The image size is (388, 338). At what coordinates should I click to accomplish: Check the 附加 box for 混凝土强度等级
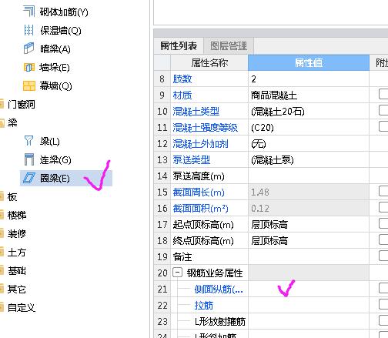(383, 126)
